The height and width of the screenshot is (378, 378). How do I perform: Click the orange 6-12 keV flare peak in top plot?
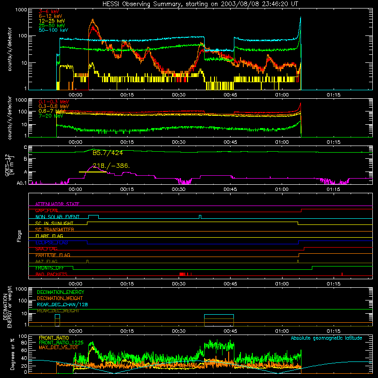pos(93,22)
